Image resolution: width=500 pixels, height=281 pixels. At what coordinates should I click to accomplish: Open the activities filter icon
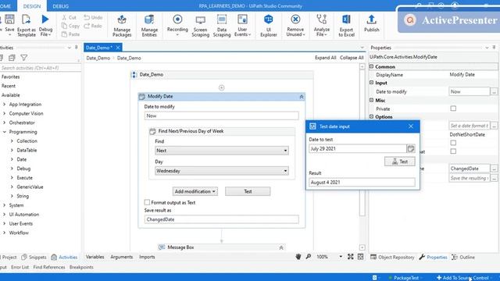(x=23, y=58)
